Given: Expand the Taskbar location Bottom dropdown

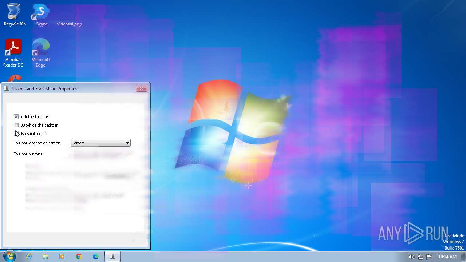Looking at the screenshot, I should [100, 143].
